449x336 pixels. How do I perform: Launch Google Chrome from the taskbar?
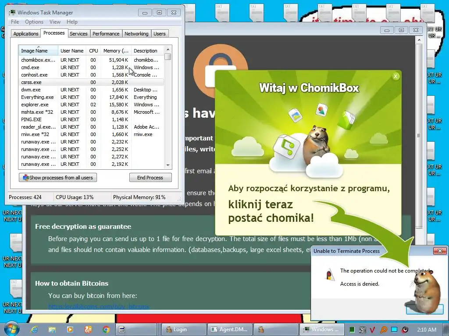pos(106,329)
